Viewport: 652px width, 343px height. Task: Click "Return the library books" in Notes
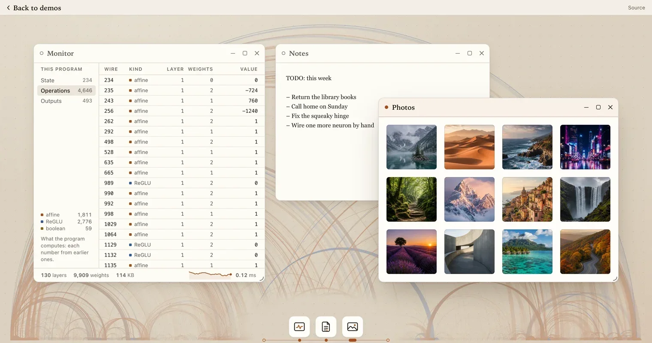(324, 97)
